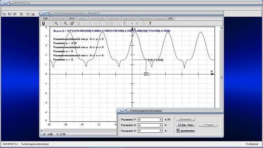Increase Parameter U with the right arrow
This screenshot has height=148, width=263.
(x=161, y=125)
